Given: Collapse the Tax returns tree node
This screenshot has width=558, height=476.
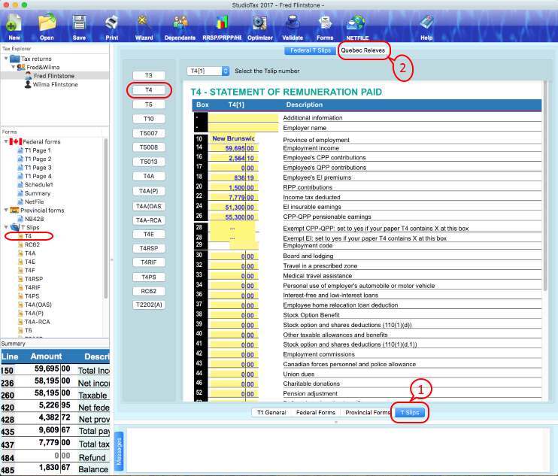Looking at the screenshot, I should coord(6,59).
